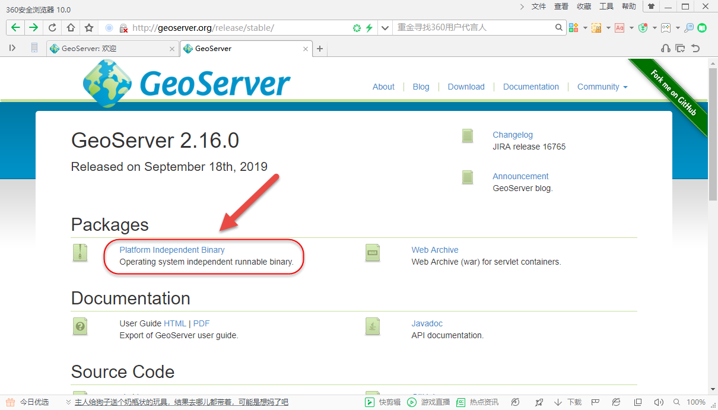Click the Aa translate icon
Viewport: 718px width, 410px height.
pyautogui.click(x=619, y=28)
